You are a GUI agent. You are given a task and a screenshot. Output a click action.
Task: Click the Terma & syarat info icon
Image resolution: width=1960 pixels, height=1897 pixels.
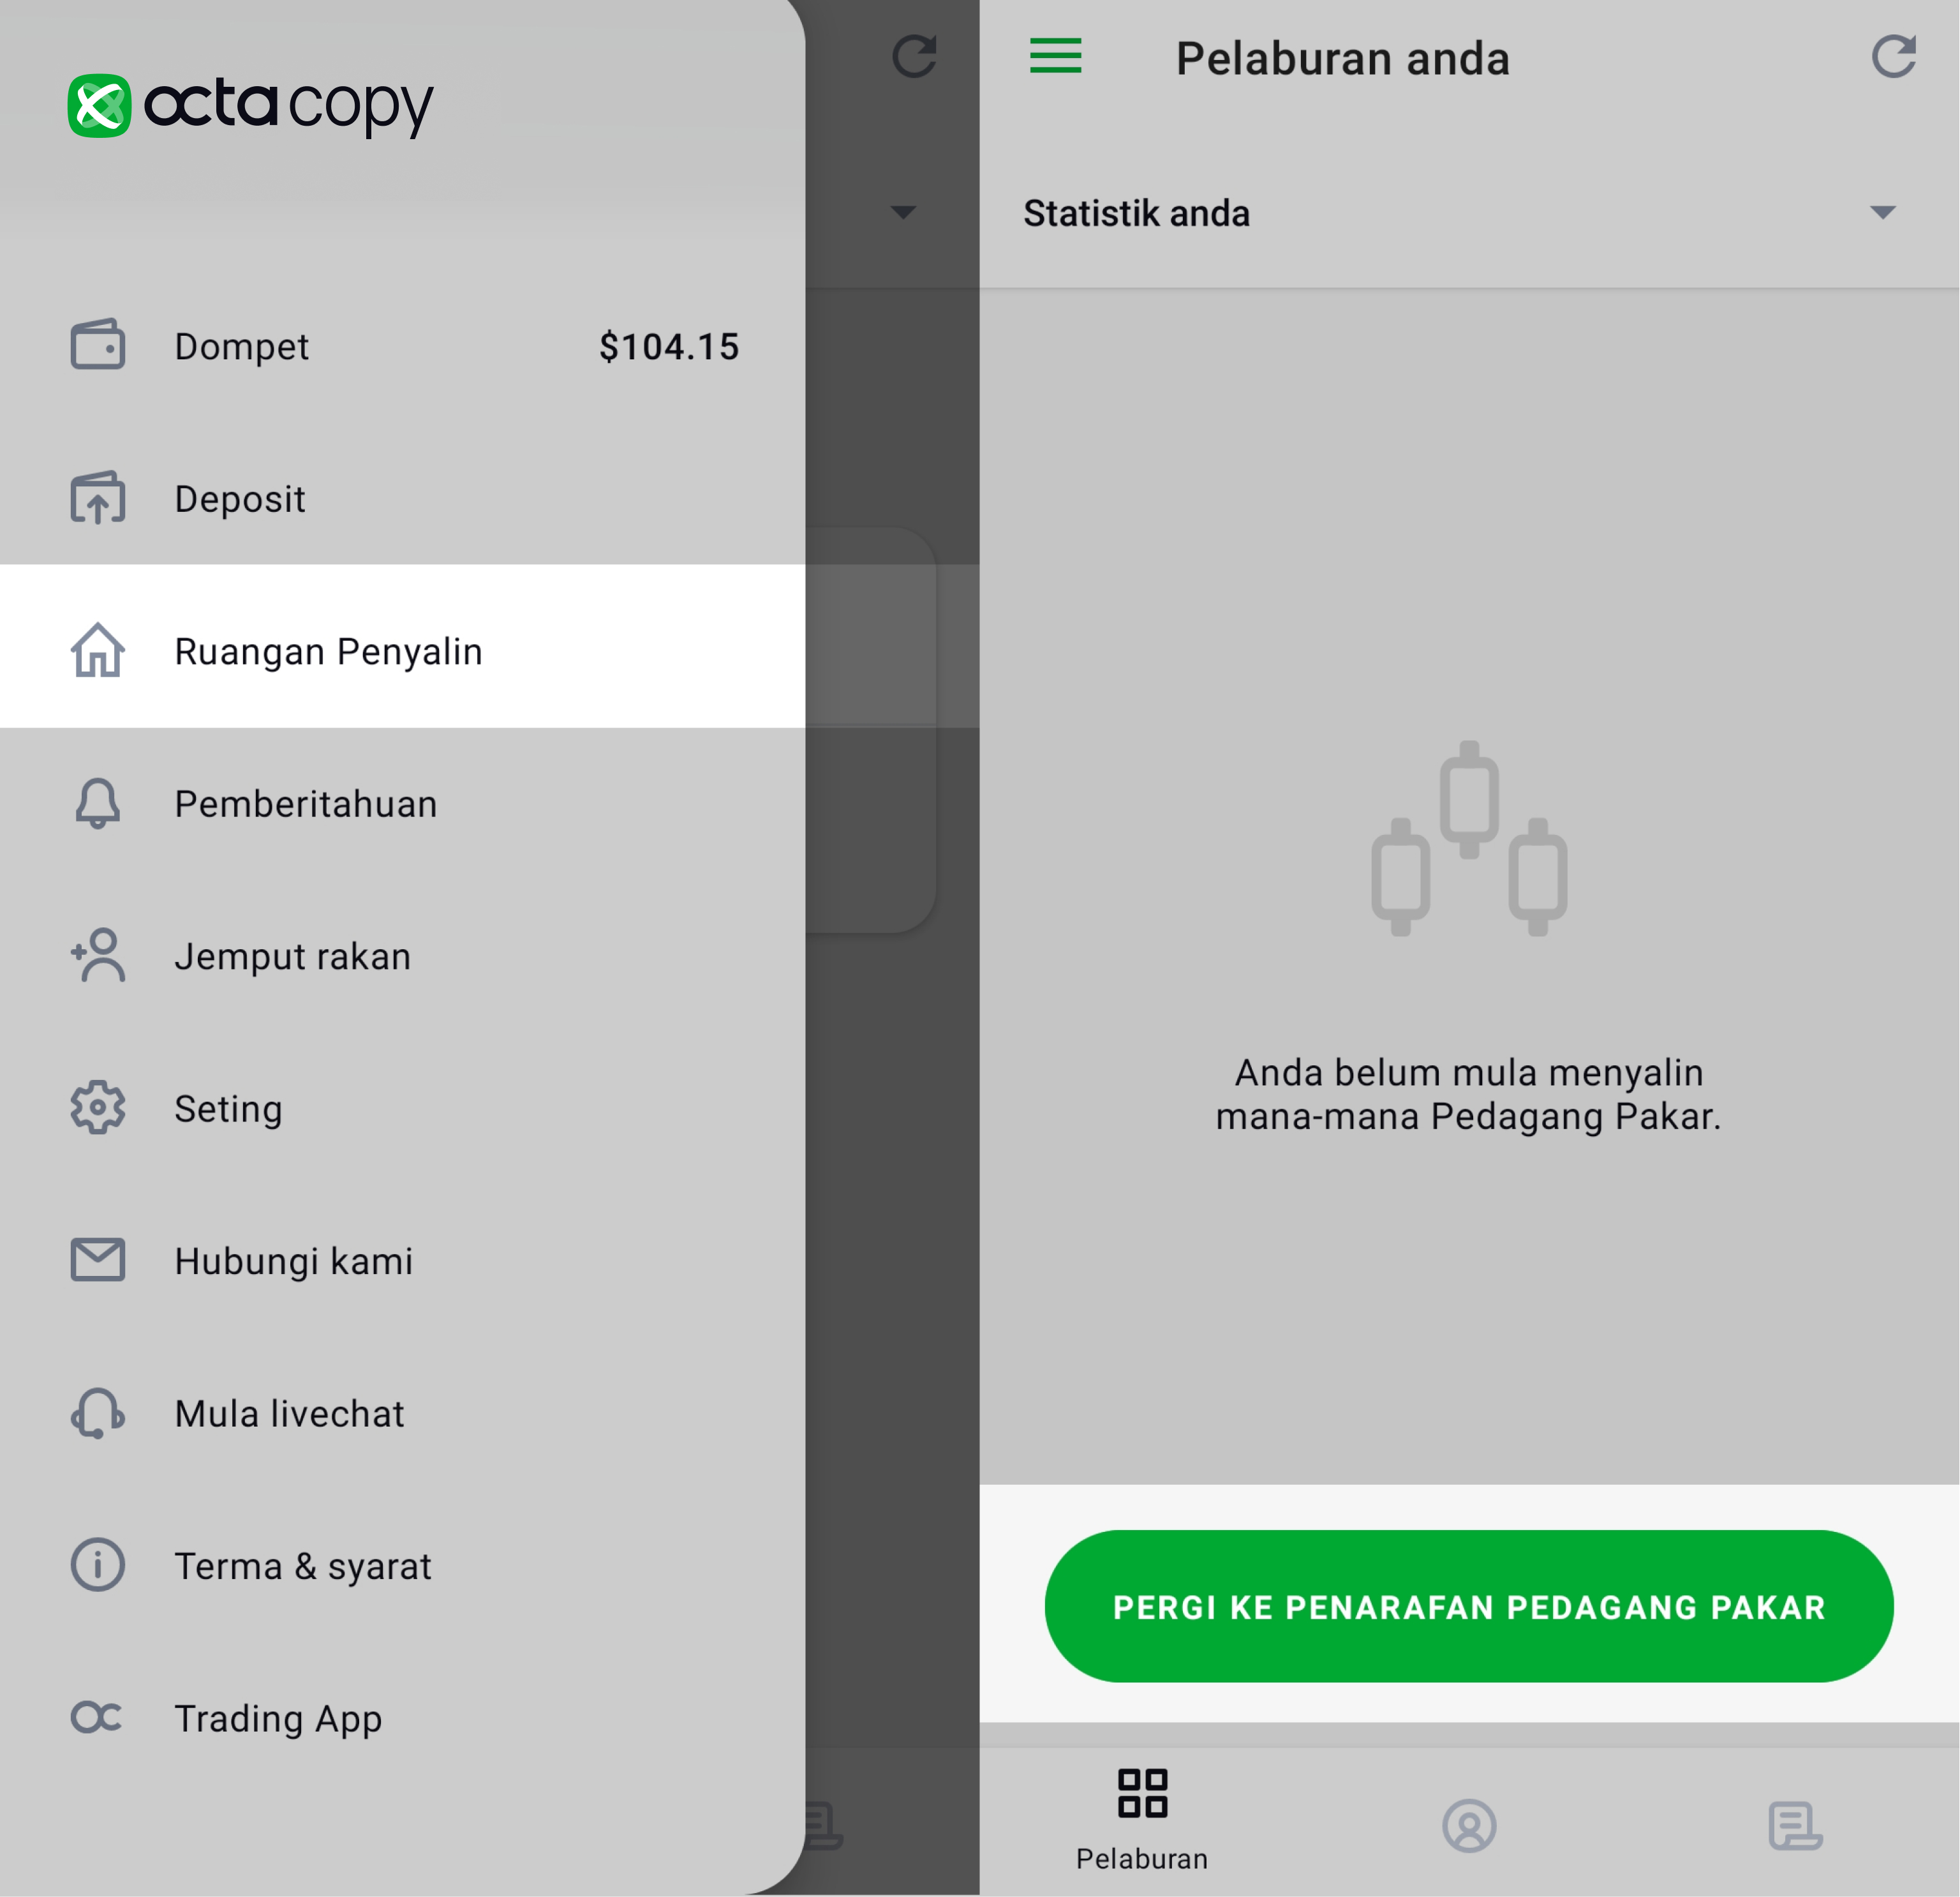click(98, 1565)
